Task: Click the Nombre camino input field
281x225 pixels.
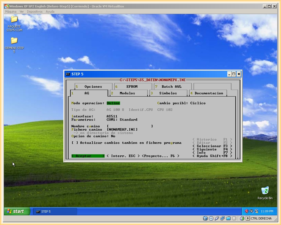Action: click(x=130, y=126)
